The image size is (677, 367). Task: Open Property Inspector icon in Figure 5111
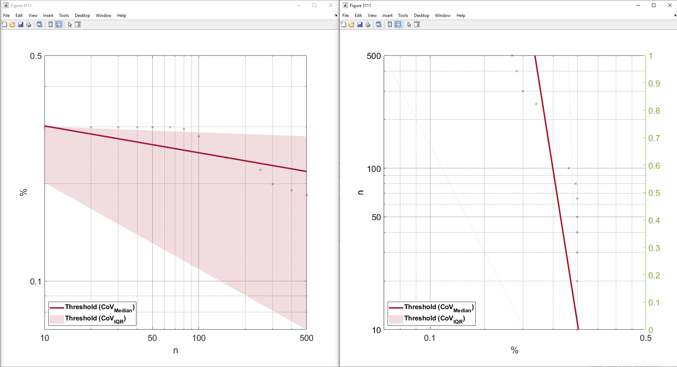click(x=417, y=24)
